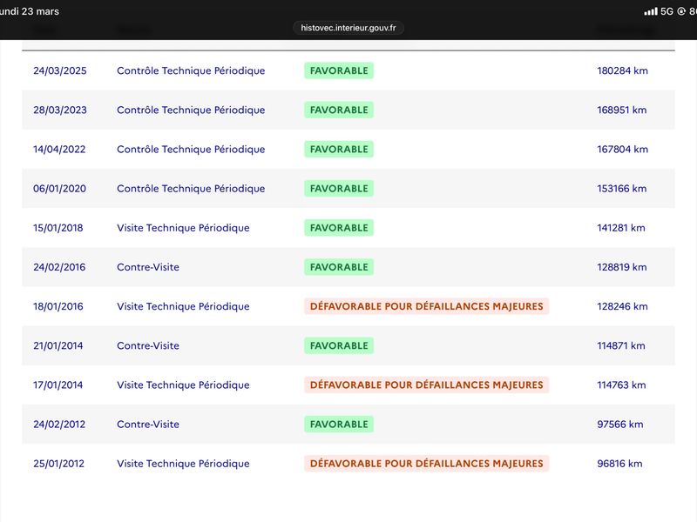Click FAVORABLE badge on 24/02/2012 Contre-Visite
The image size is (697, 522).
(339, 425)
